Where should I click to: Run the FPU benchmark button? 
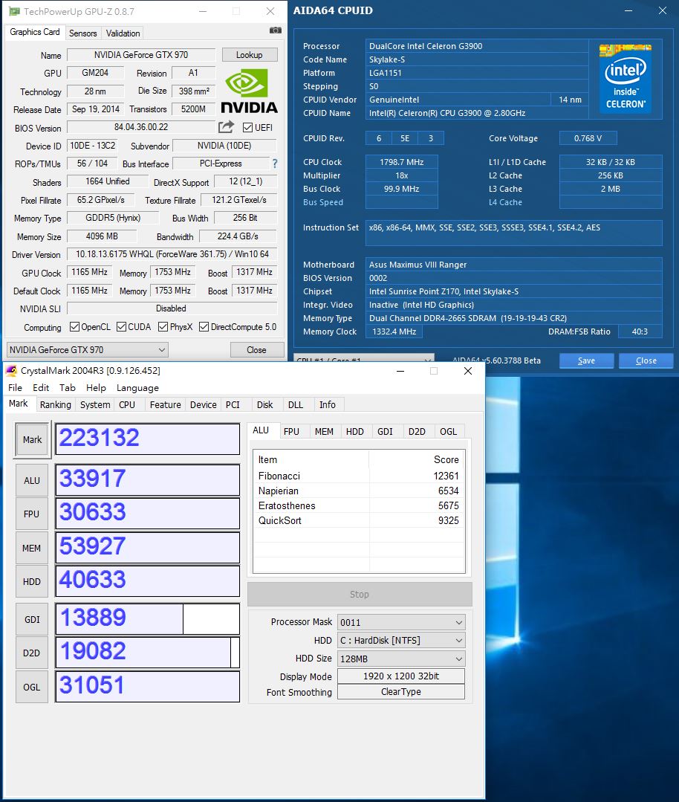(32, 514)
